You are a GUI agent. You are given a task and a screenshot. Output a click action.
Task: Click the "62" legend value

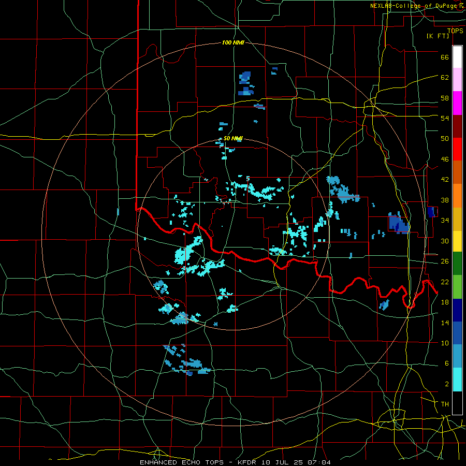tap(445, 77)
